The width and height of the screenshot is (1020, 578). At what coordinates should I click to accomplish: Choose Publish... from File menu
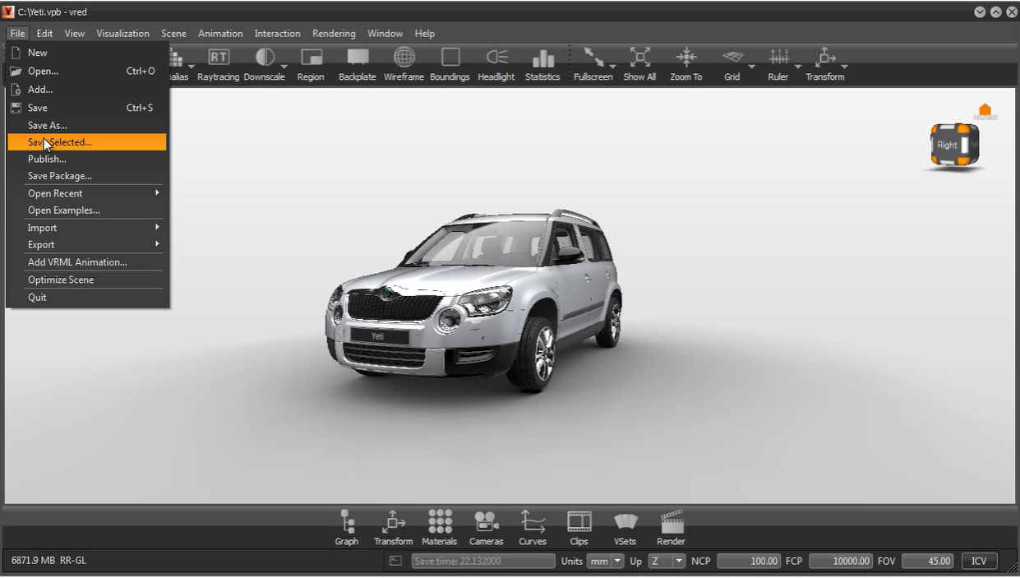pyautogui.click(x=86, y=159)
